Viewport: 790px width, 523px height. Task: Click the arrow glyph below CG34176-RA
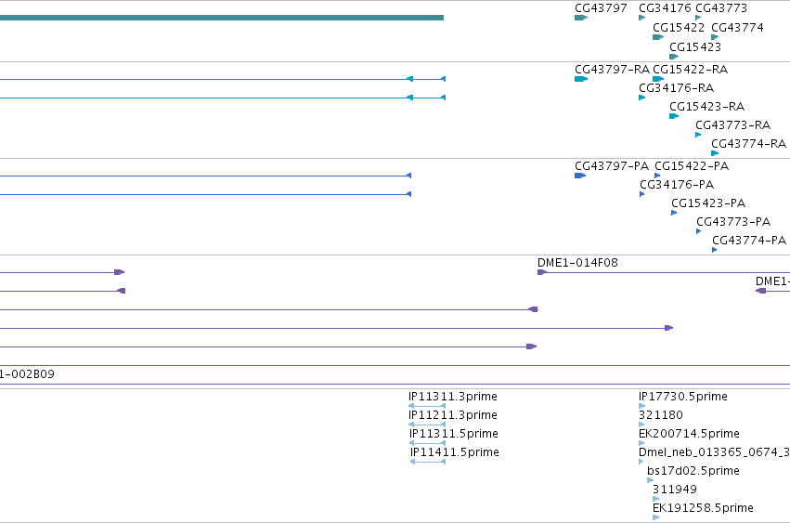point(641,98)
